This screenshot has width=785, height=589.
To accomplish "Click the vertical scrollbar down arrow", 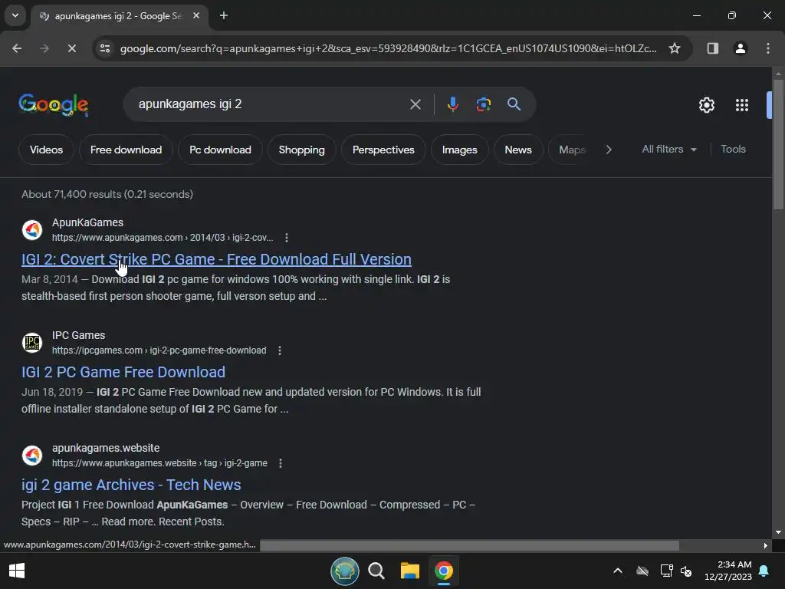I will 778,532.
